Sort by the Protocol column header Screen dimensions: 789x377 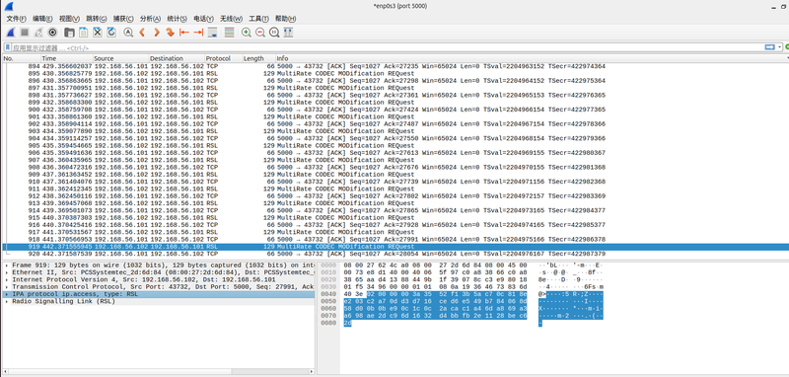(x=224, y=58)
